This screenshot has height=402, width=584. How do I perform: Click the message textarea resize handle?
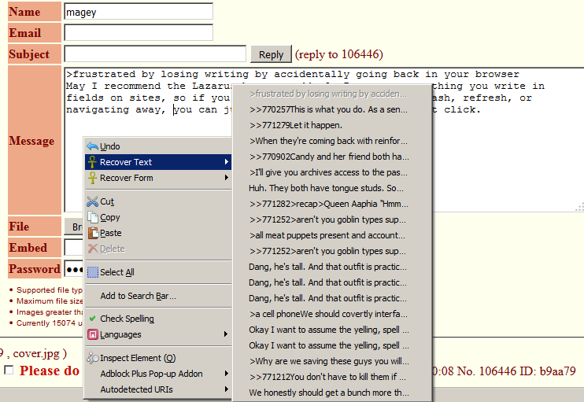[579, 207]
